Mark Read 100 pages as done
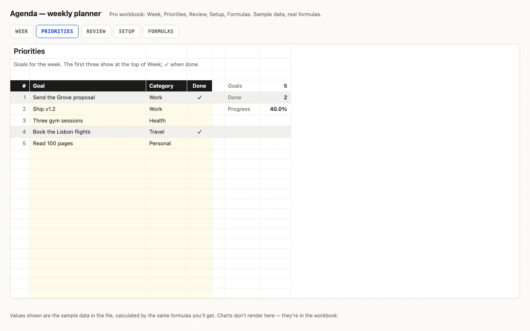This screenshot has height=331, width=530. 200,144
